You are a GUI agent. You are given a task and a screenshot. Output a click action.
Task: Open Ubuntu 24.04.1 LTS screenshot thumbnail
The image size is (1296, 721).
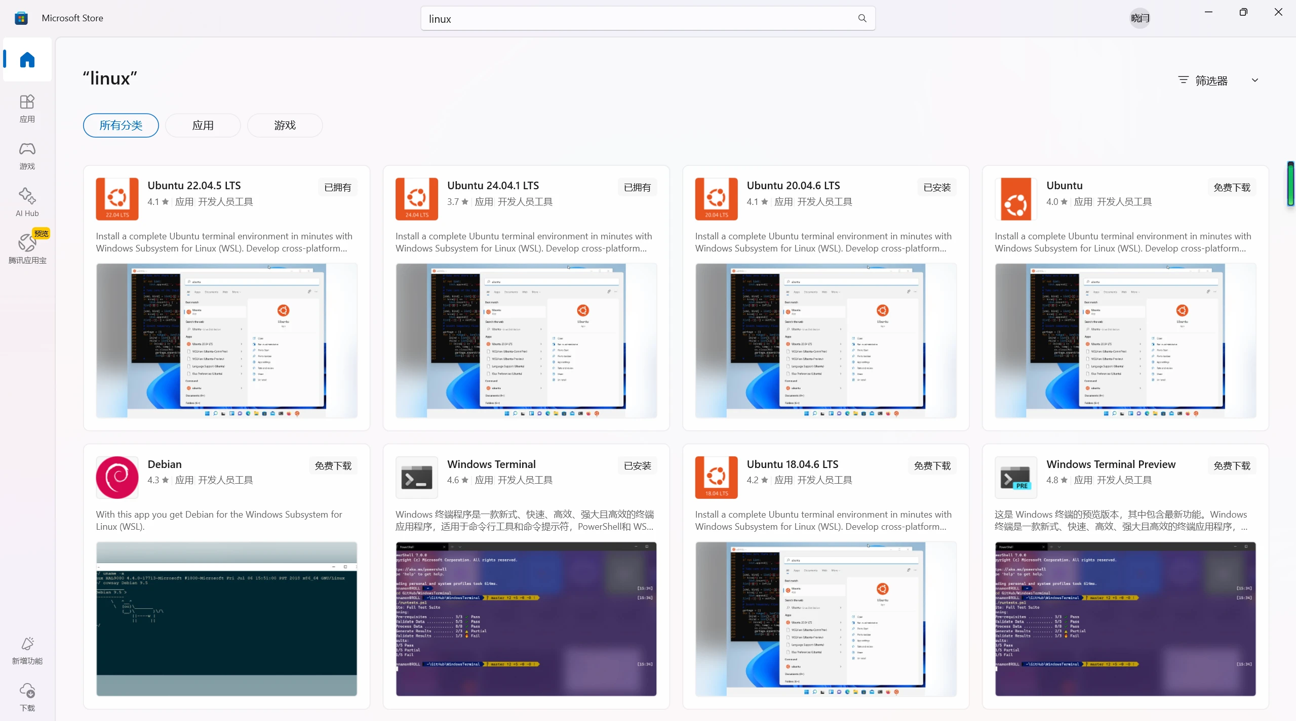tap(526, 341)
